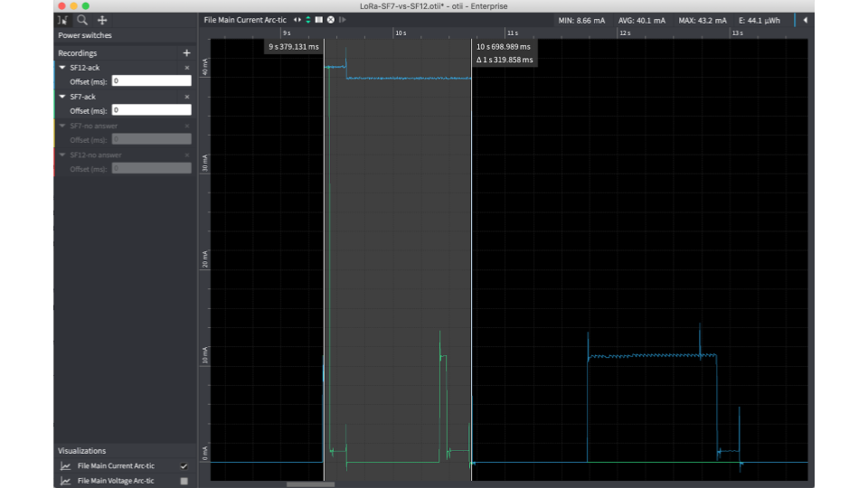Click the 10 s mark on time ruler
This screenshot has height=488, width=868.
tap(401, 33)
